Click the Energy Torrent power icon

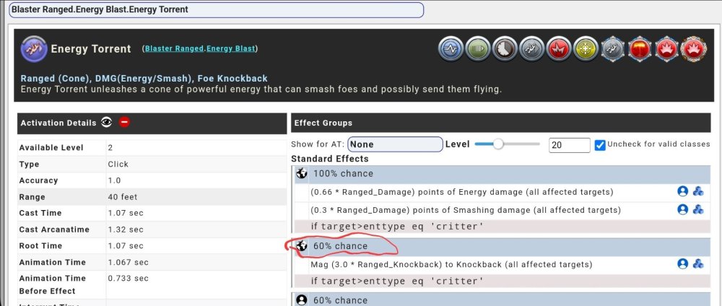34,49
